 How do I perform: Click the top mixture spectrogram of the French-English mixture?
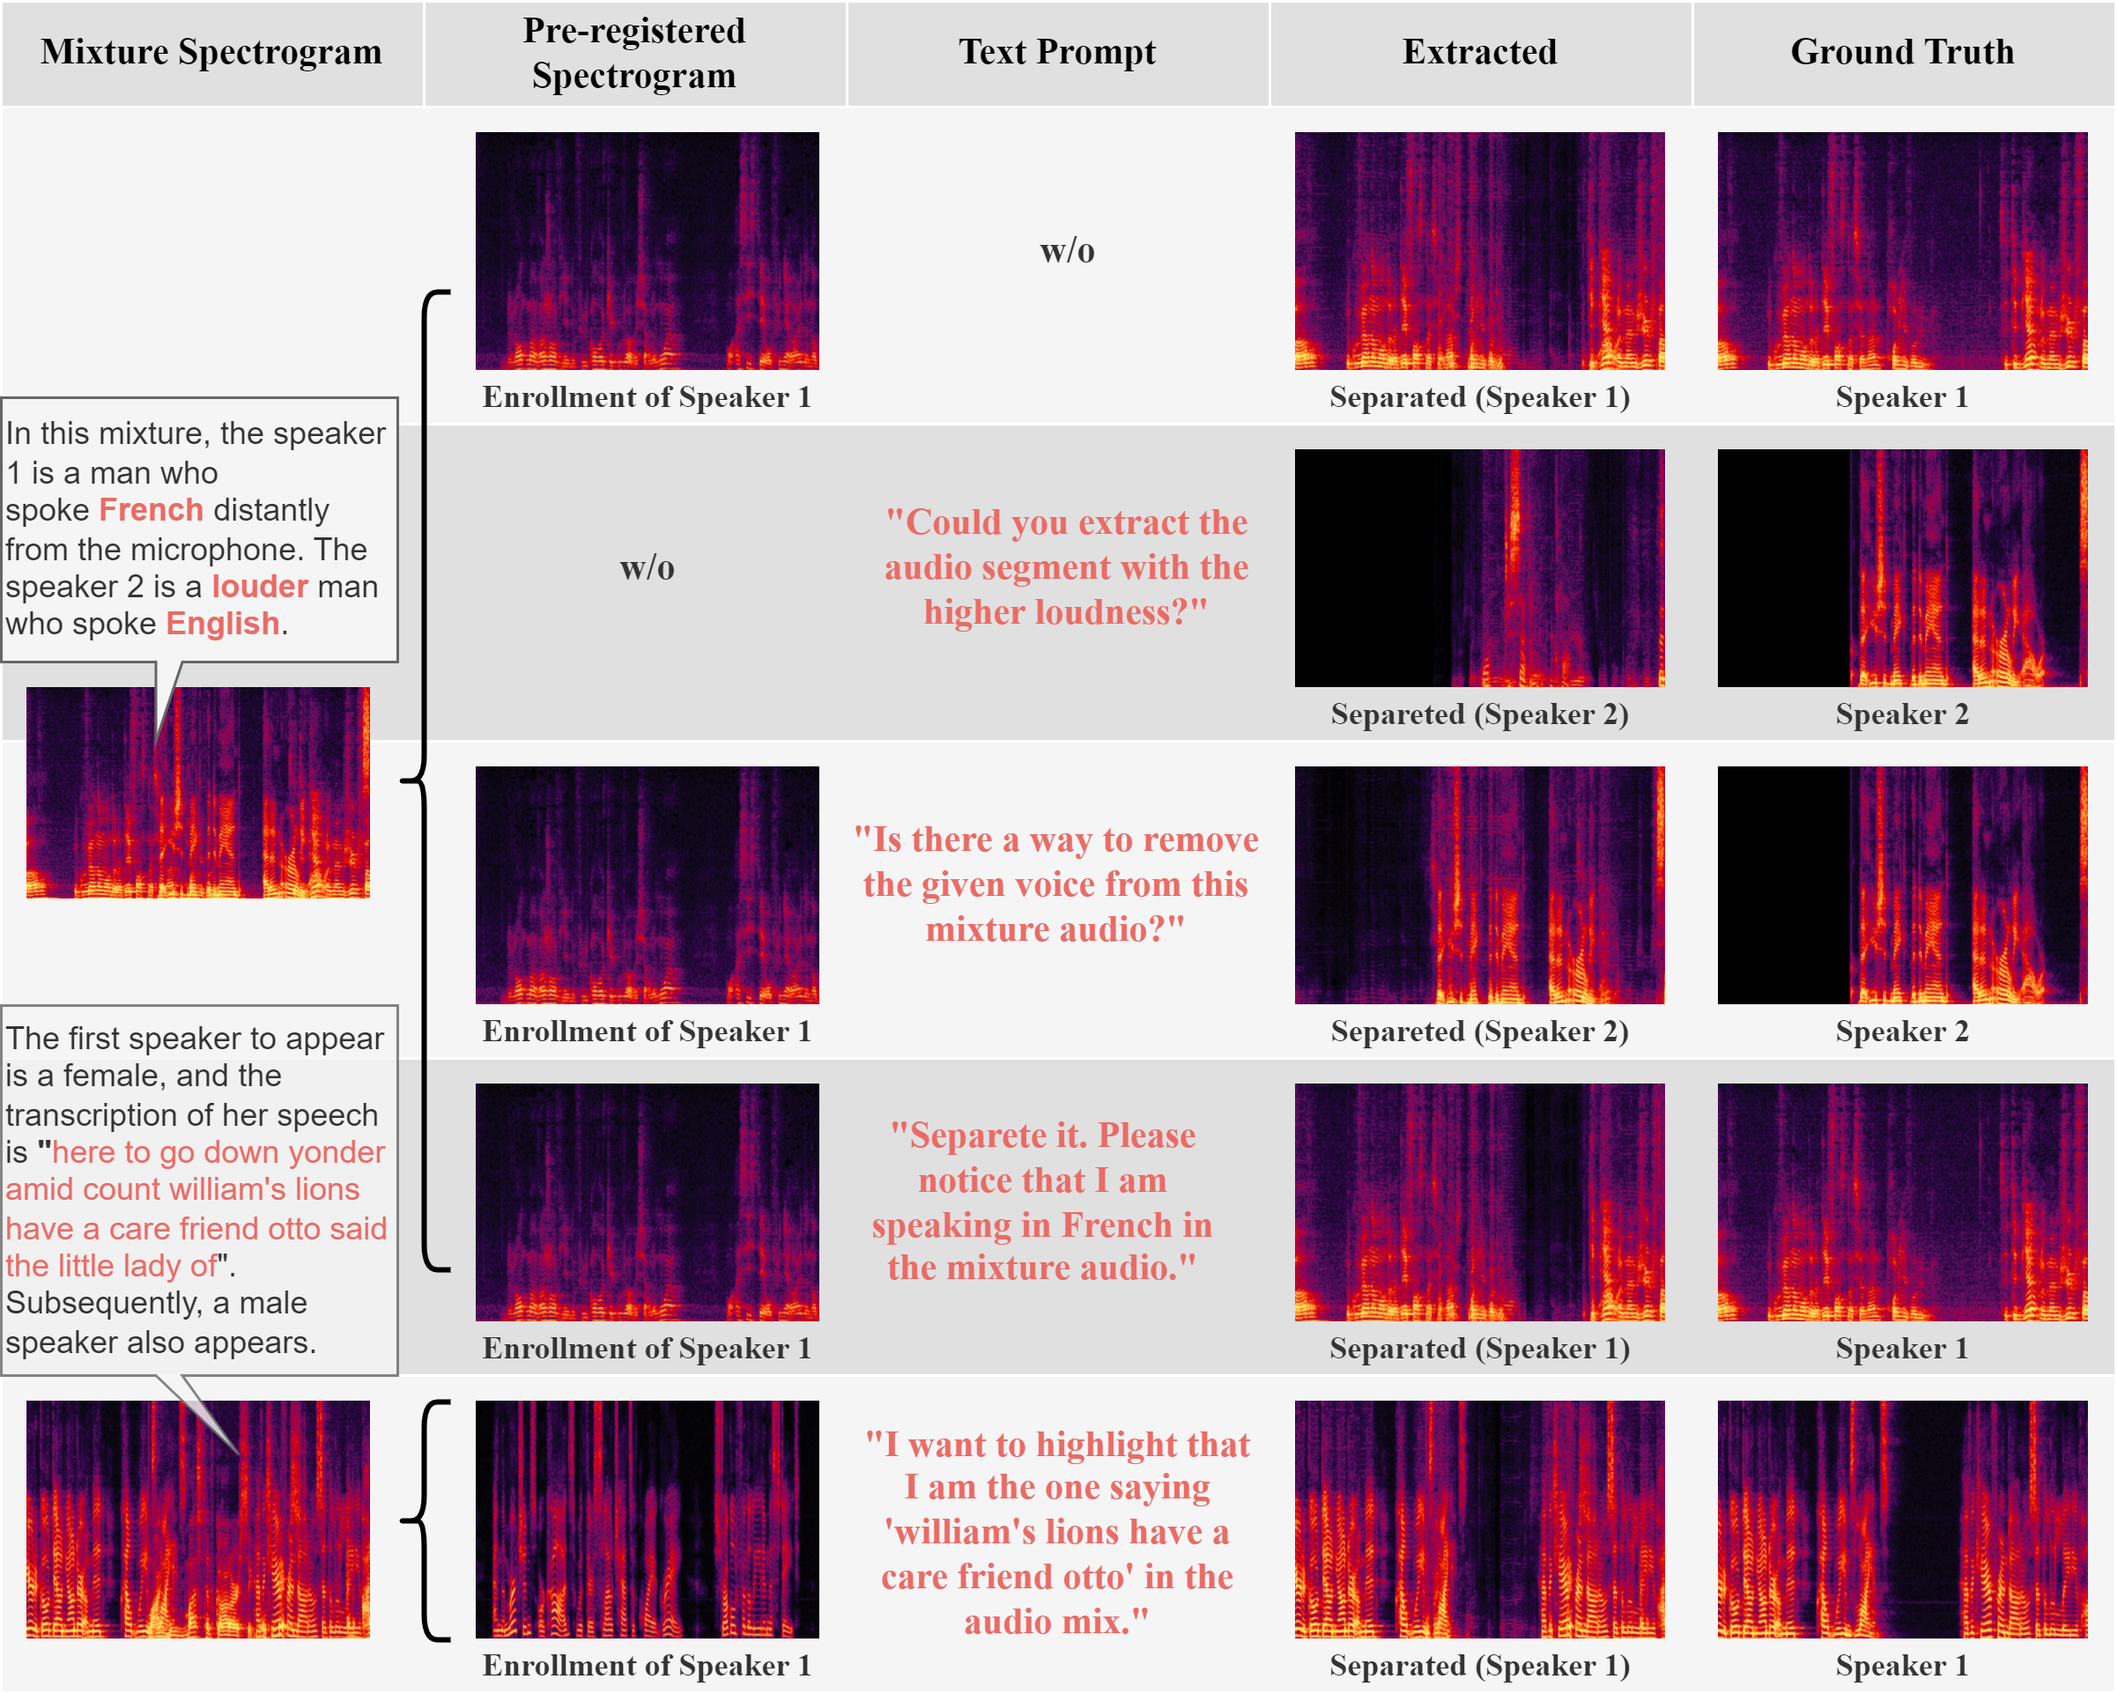pos(197,792)
